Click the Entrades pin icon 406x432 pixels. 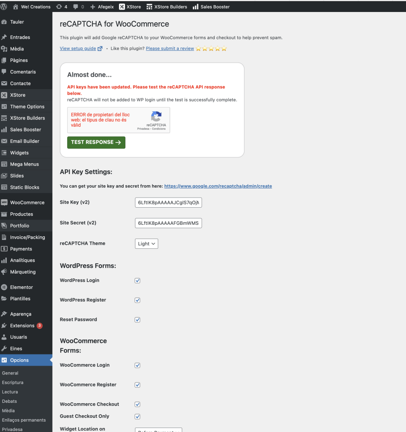coord(4,37)
